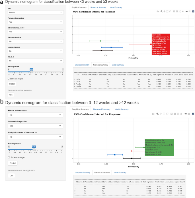Enable Set x-axis ranges checkbox in panel a
This screenshot has width=195, height=198.
click(9, 79)
